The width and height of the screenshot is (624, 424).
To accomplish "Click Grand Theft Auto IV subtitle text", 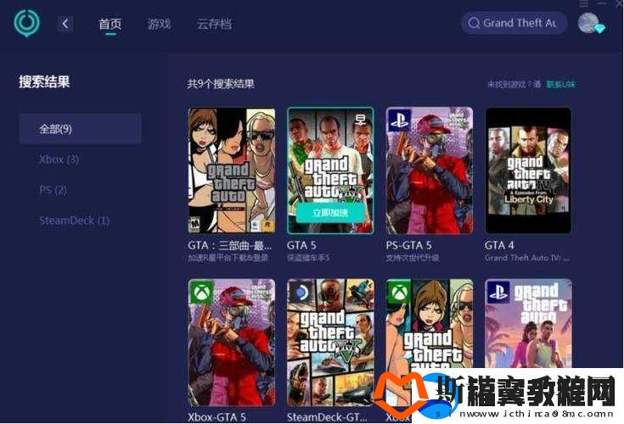I will 526,258.
